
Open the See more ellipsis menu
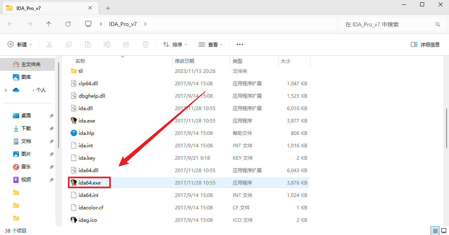click(x=240, y=44)
